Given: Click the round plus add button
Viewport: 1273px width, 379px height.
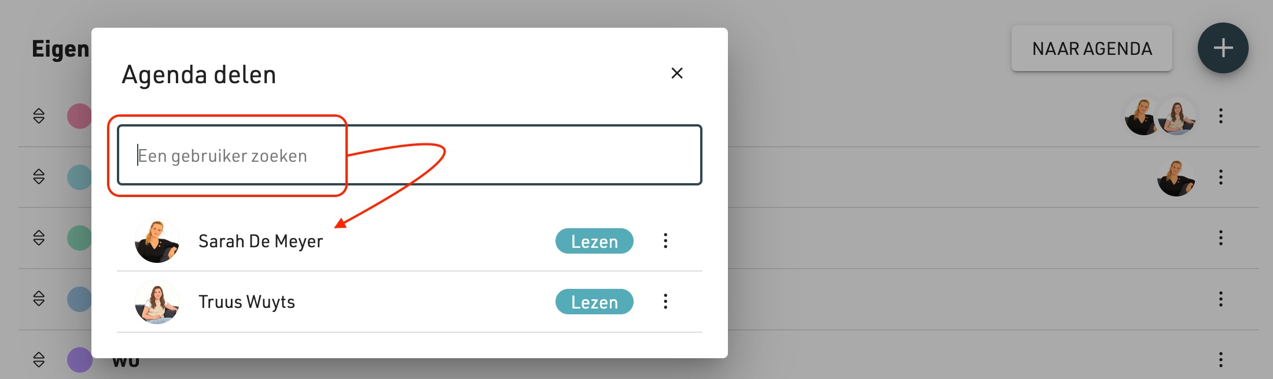Looking at the screenshot, I should (1223, 48).
